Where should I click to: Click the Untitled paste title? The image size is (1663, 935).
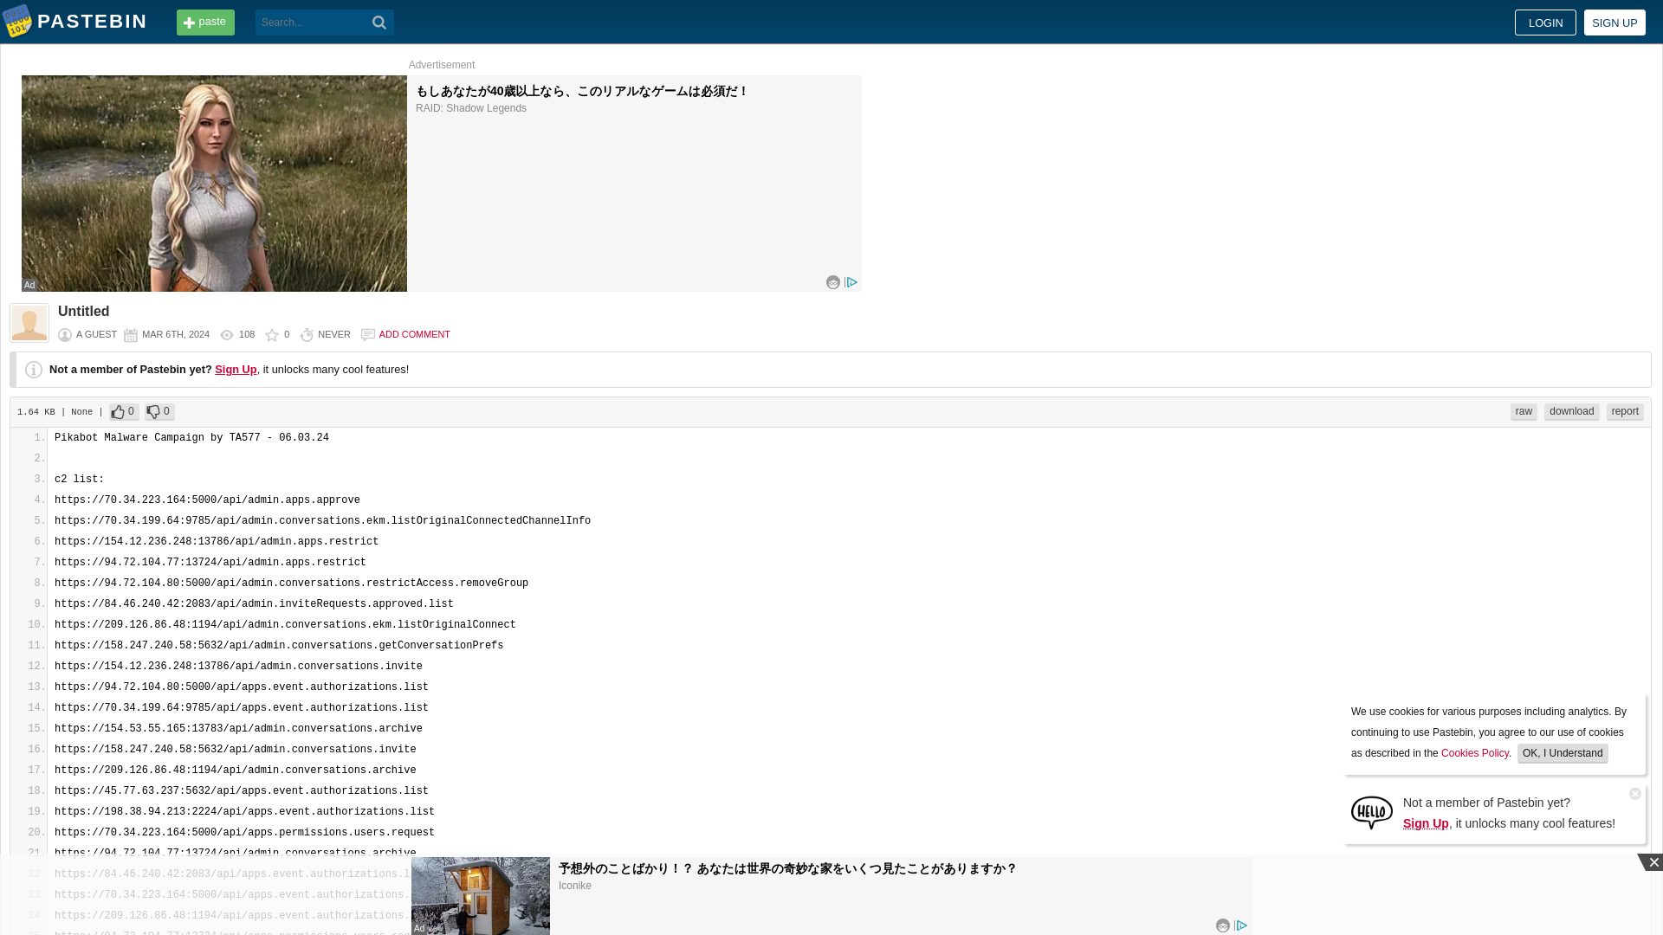tap(84, 312)
